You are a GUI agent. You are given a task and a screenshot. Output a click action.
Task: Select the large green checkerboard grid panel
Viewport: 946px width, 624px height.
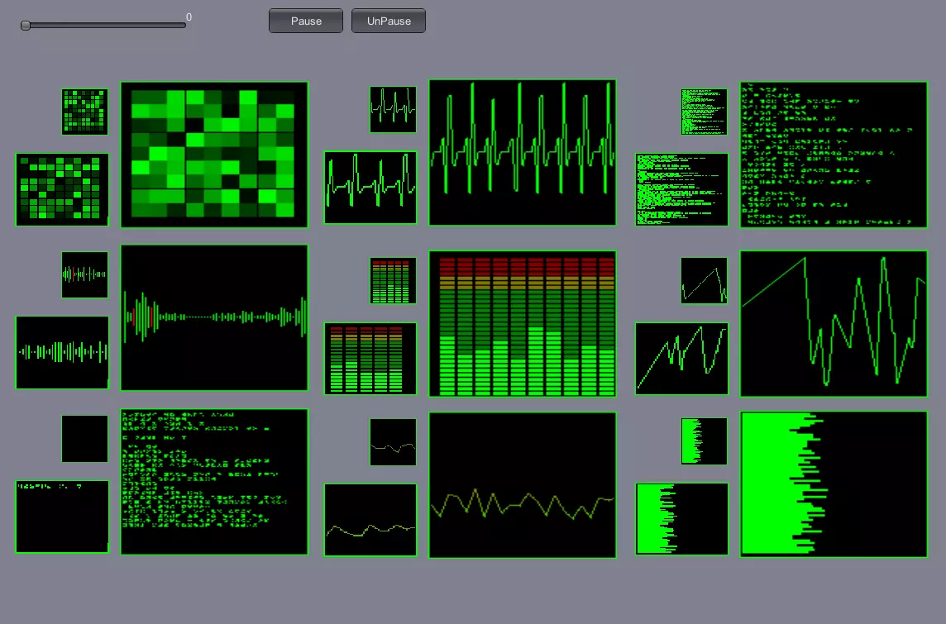point(214,155)
